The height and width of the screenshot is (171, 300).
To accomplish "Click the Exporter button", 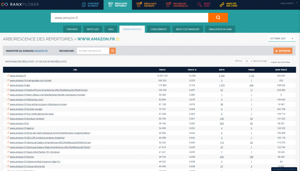I will point(283,51).
